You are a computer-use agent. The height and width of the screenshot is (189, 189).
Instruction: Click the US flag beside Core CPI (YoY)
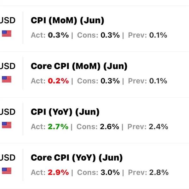(7, 171)
